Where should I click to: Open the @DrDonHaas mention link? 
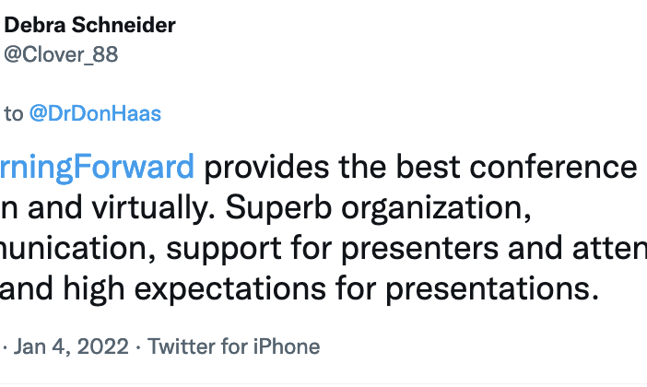(x=95, y=113)
